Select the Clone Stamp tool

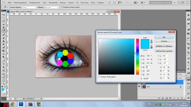pyautogui.click(x=4, y=41)
